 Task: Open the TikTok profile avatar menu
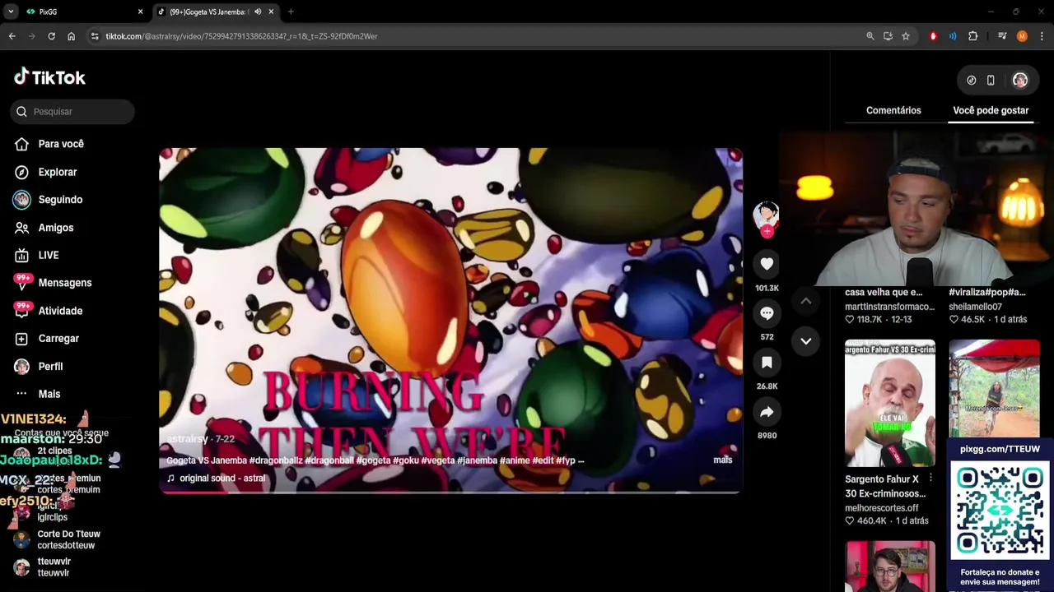(1020, 80)
